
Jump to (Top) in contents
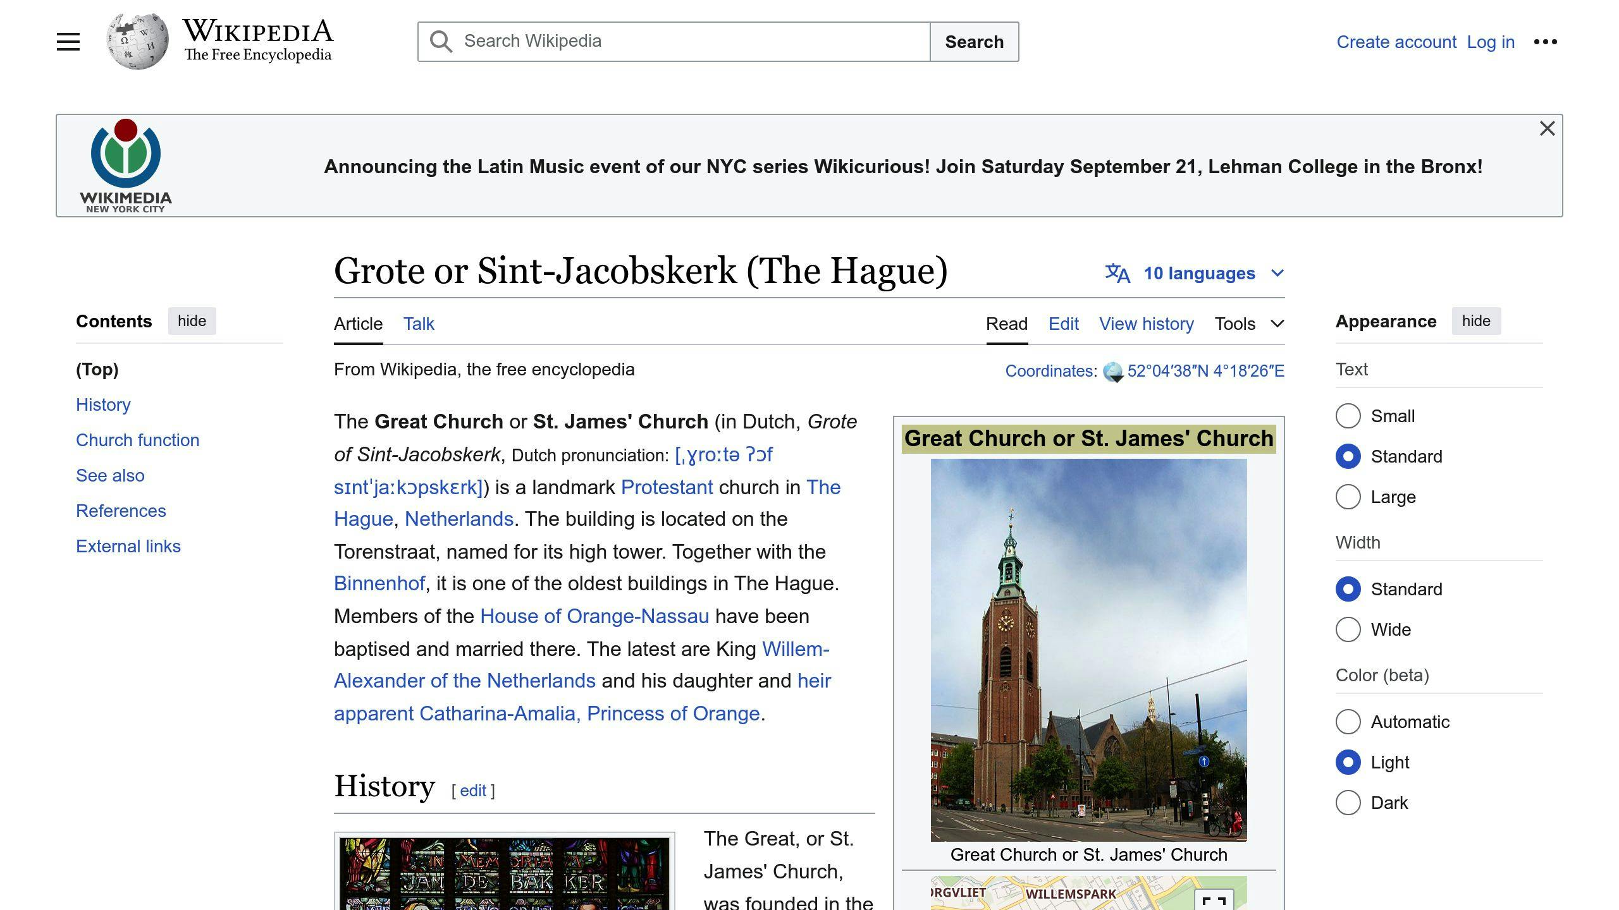click(x=97, y=369)
